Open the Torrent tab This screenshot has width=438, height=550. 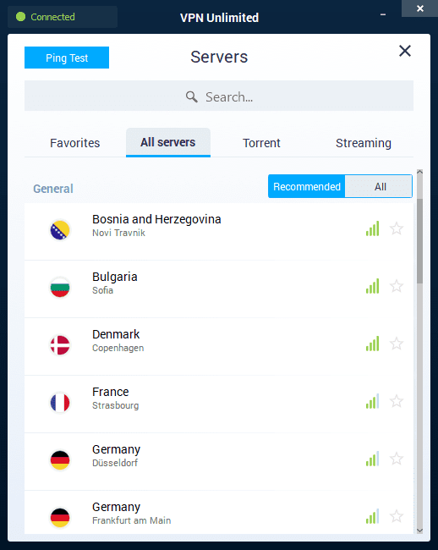click(x=261, y=143)
